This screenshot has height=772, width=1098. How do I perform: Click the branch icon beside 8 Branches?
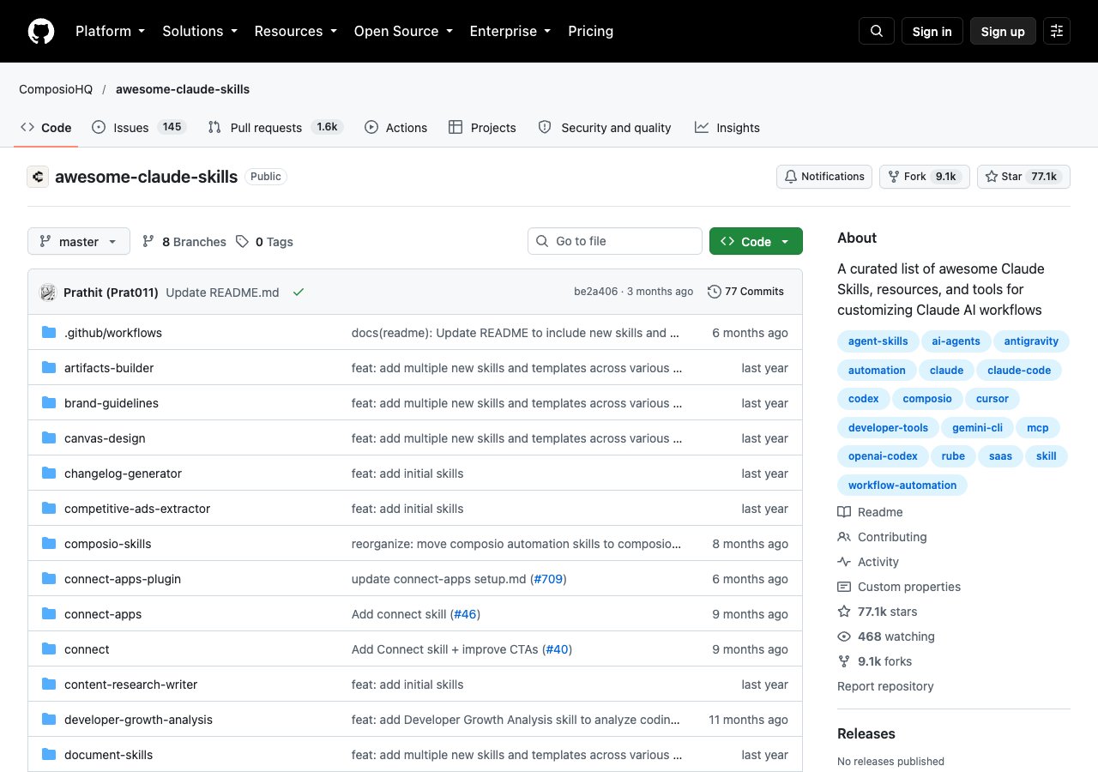148,242
